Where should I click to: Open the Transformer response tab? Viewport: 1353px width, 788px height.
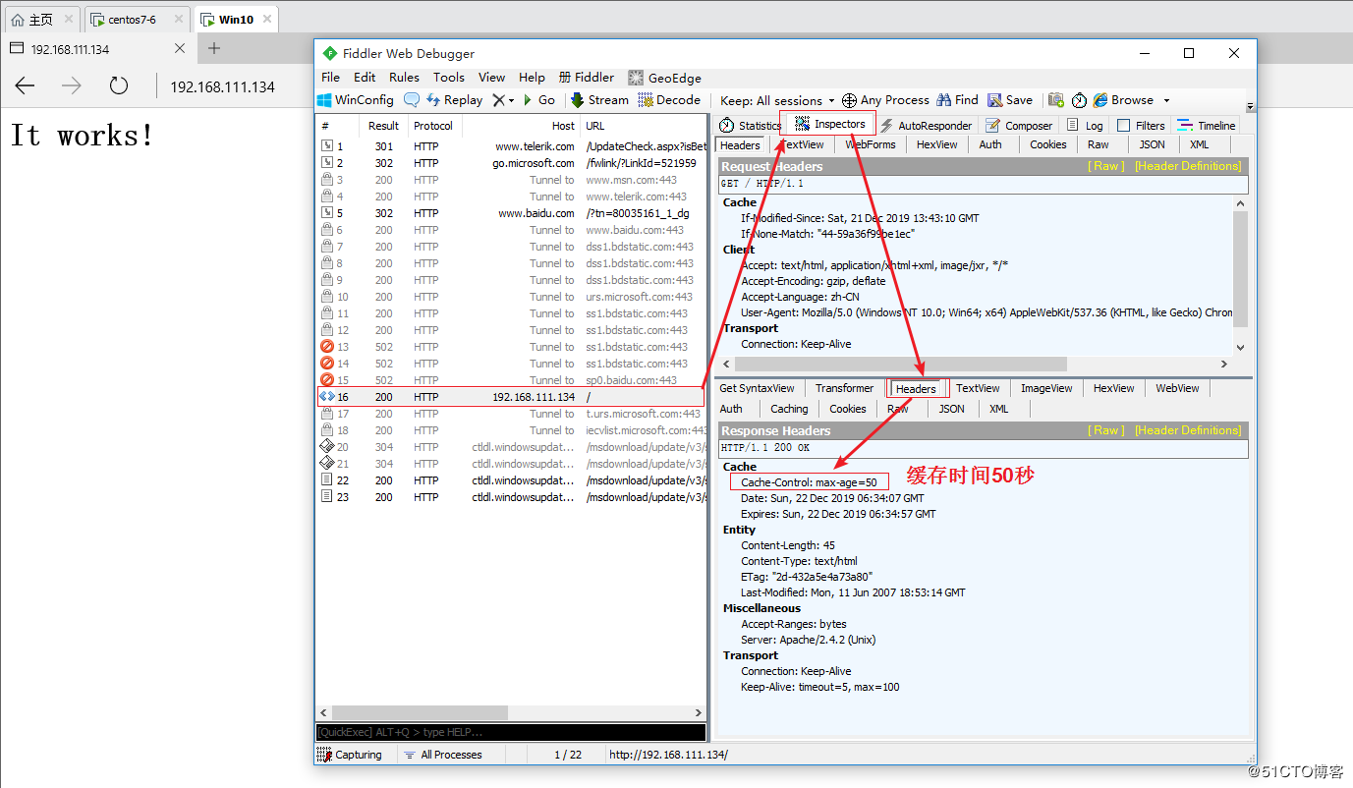click(844, 388)
